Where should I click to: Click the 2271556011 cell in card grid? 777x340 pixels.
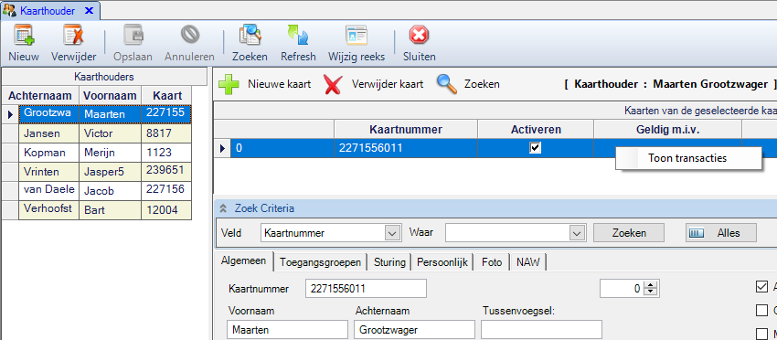click(406, 148)
